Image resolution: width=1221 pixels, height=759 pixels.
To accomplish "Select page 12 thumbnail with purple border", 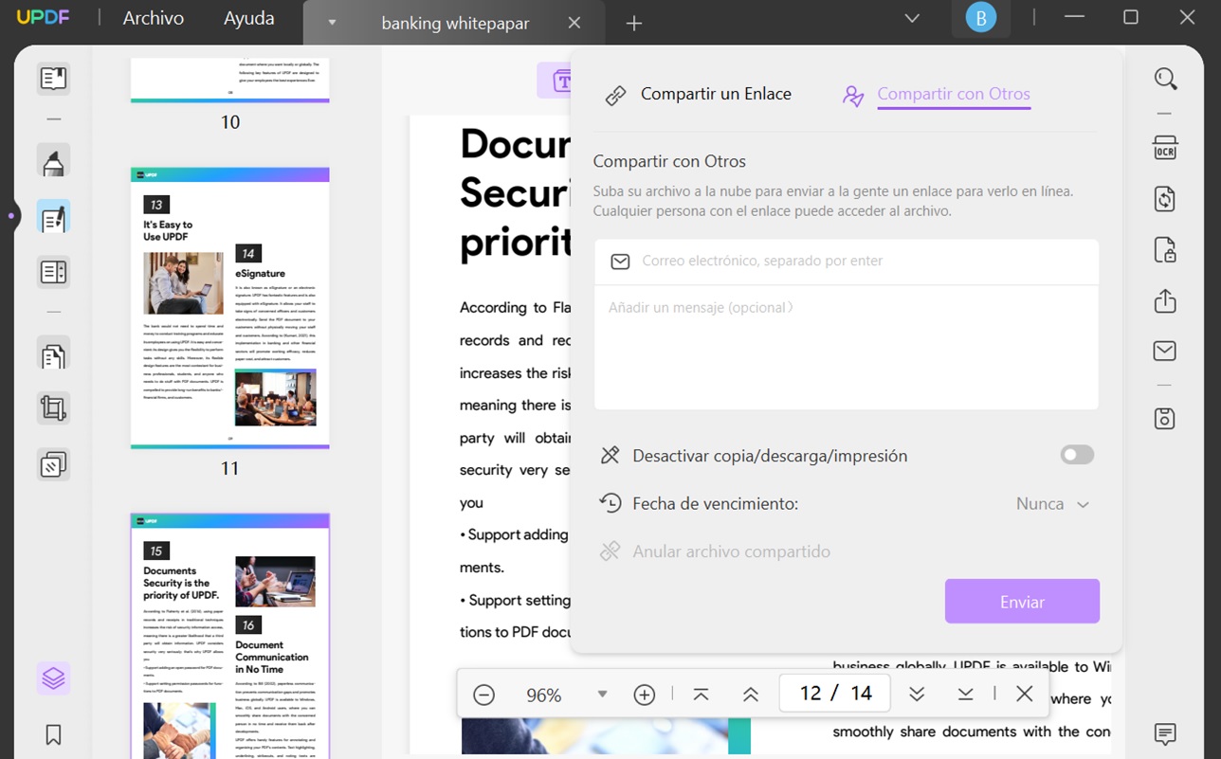I will [x=229, y=636].
